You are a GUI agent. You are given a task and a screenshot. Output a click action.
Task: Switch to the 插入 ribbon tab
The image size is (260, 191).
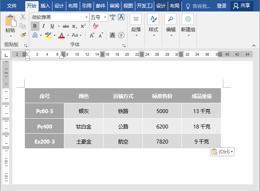(45, 6)
